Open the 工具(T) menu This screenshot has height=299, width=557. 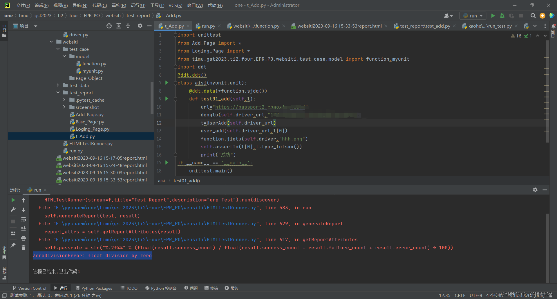click(157, 5)
